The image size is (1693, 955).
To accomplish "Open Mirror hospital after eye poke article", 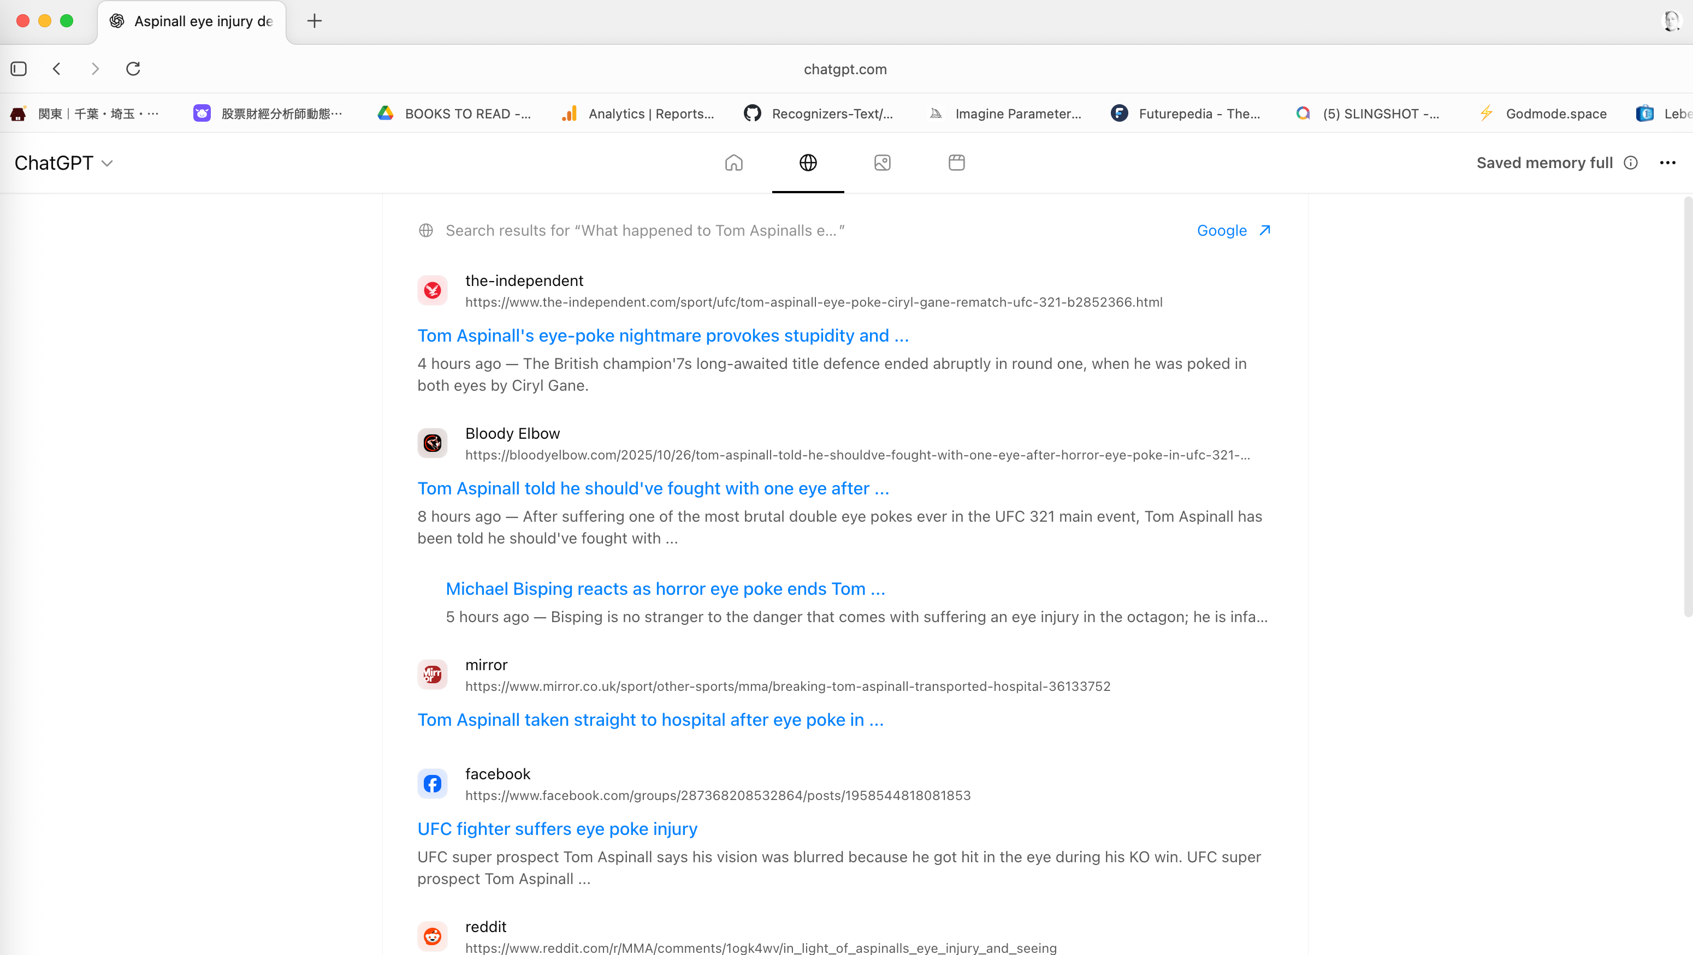I will tap(650, 719).
